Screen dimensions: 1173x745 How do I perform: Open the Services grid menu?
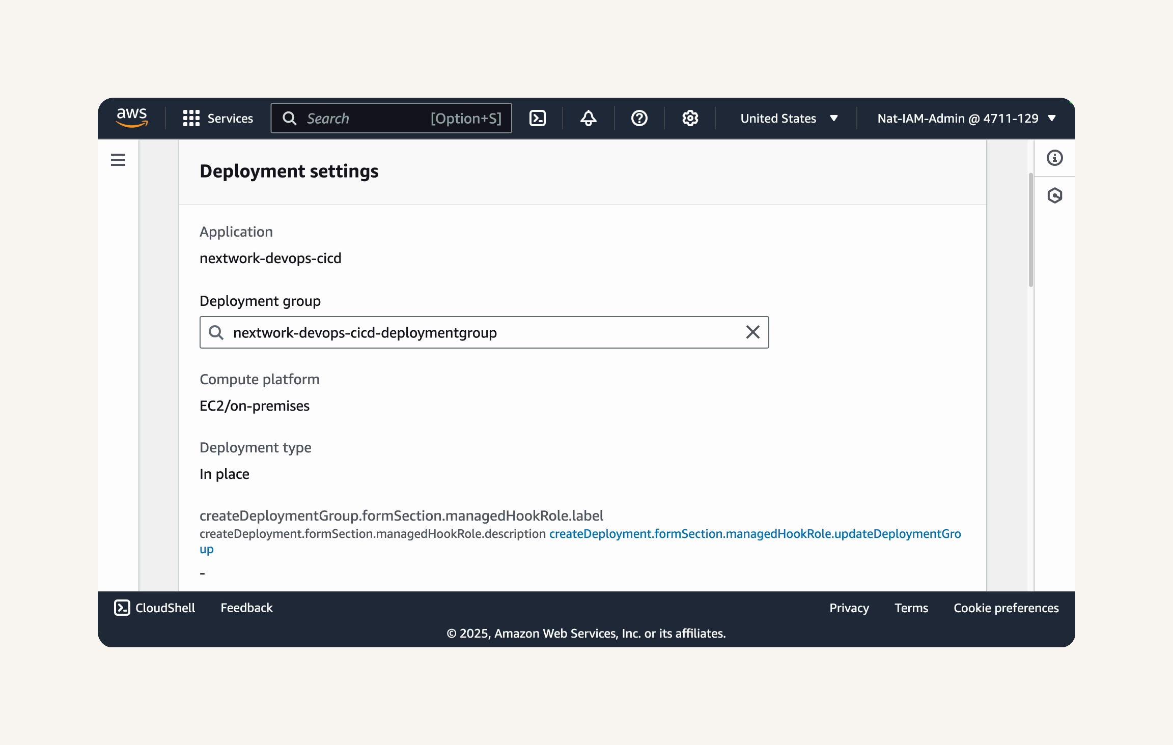pyautogui.click(x=218, y=118)
